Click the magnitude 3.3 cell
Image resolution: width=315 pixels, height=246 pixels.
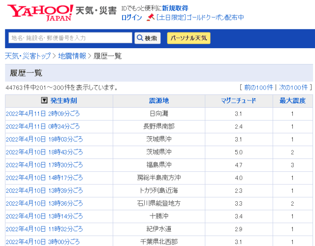coord(239,204)
